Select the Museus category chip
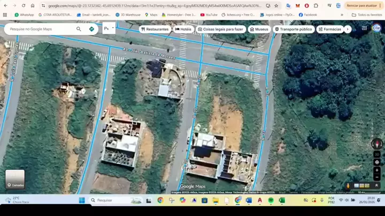 pos(259,29)
